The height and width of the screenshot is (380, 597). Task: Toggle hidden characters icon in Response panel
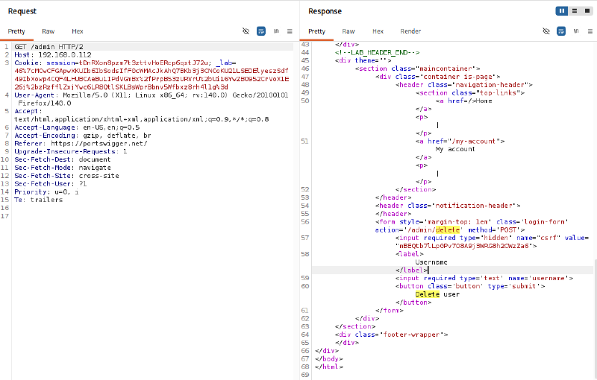pos(546,31)
